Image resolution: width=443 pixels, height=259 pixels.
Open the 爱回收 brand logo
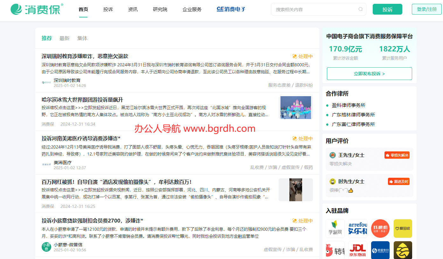pos(403,229)
